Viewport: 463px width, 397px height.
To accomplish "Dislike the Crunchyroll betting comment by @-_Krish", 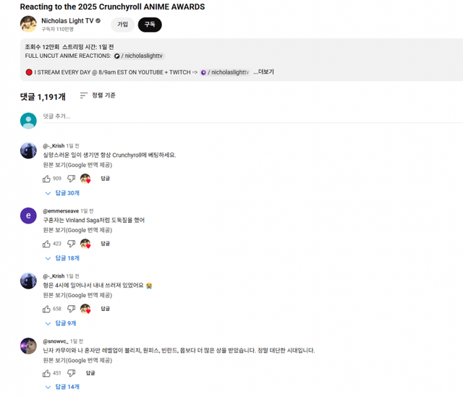I will point(71,179).
